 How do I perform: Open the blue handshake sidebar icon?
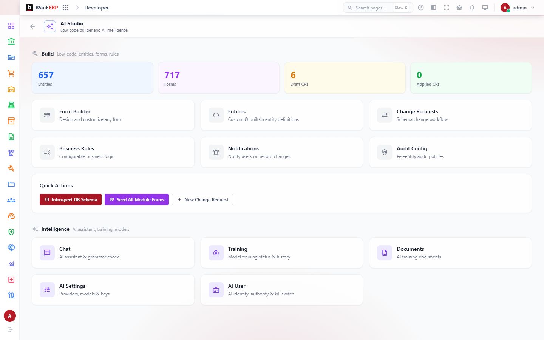(x=11, y=248)
